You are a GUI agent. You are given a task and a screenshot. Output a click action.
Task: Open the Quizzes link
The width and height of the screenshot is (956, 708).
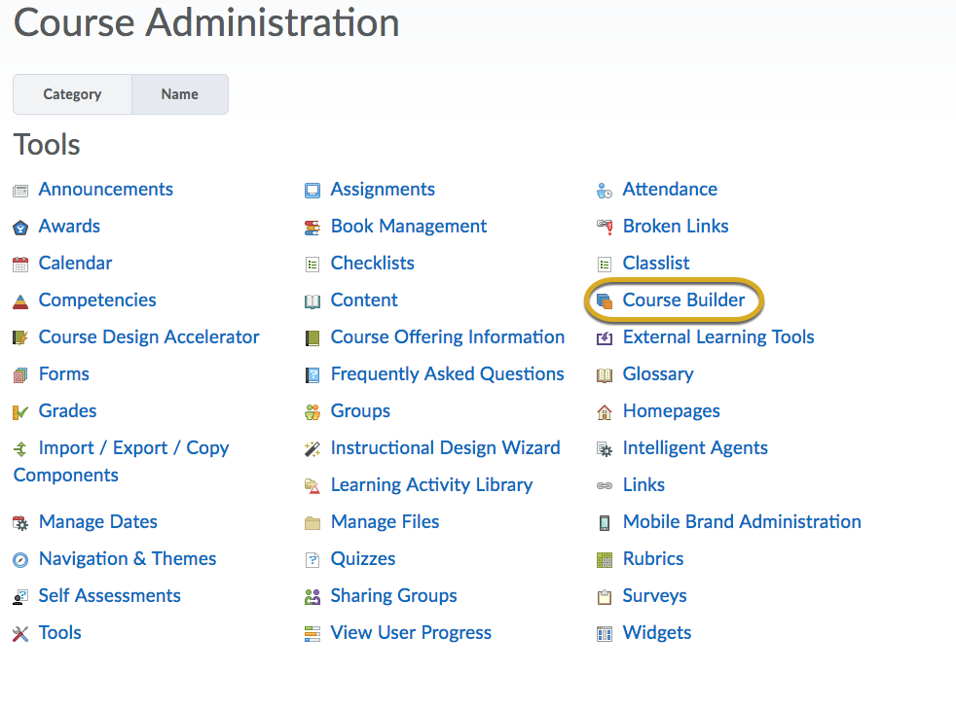coord(363,559)
